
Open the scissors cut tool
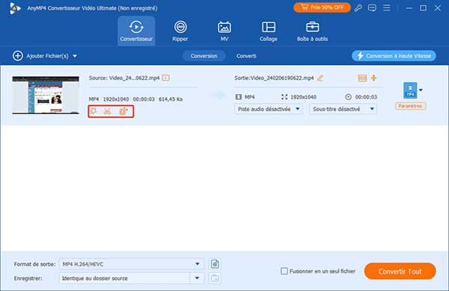[107, 111]
